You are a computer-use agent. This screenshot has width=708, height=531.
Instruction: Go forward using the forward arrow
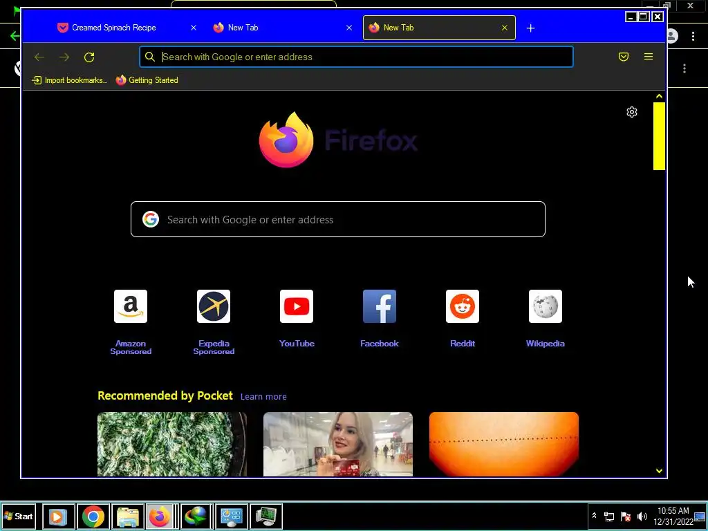[x=64, y=57]
